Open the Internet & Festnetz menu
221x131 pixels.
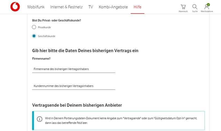click(x=66, y=7)
